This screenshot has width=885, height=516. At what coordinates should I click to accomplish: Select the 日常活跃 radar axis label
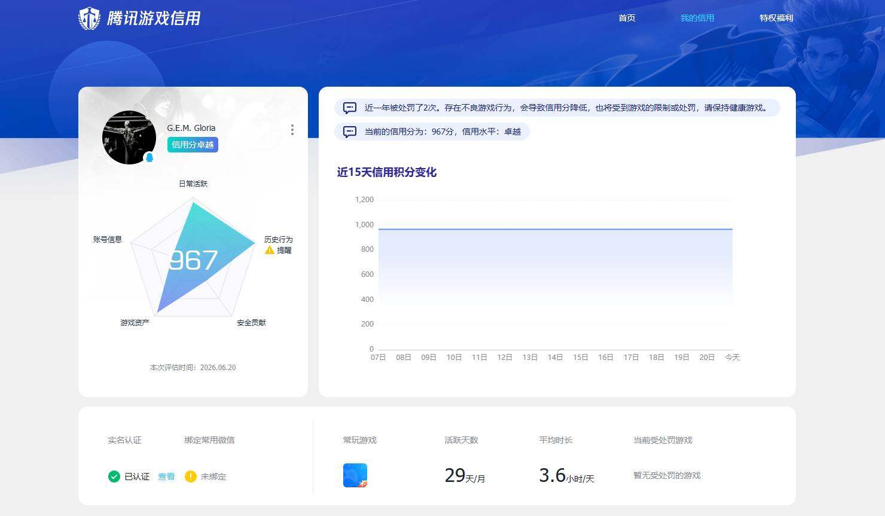point(193,184)
